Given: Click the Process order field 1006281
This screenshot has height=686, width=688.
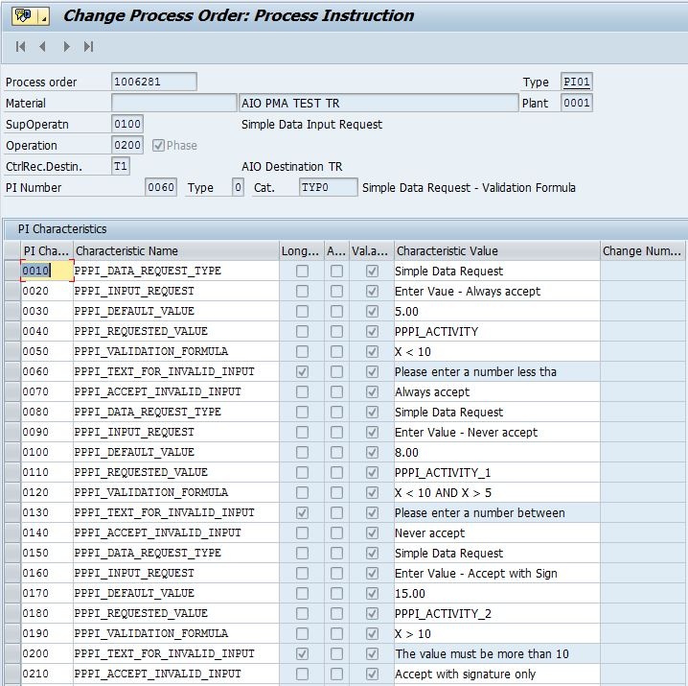Looking at the screenshot, I should (x=154, y=82).
